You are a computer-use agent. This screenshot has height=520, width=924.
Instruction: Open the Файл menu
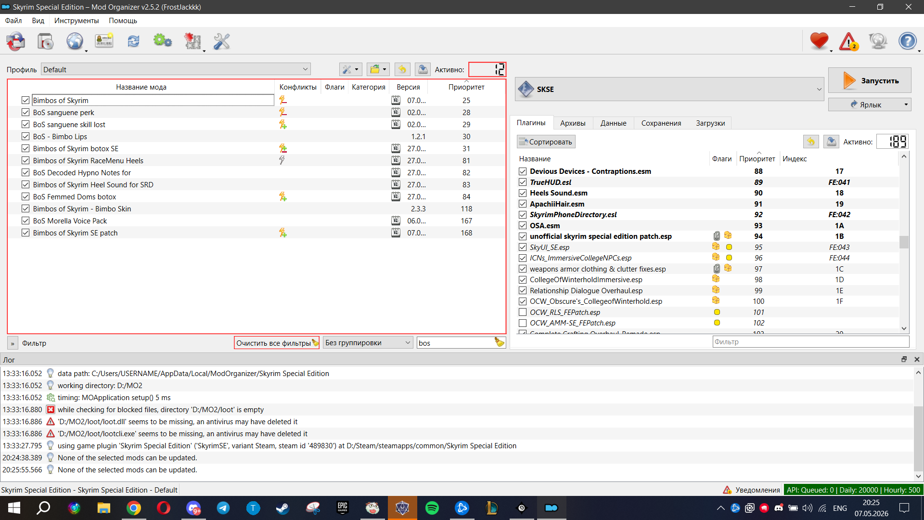pos(13,21)
